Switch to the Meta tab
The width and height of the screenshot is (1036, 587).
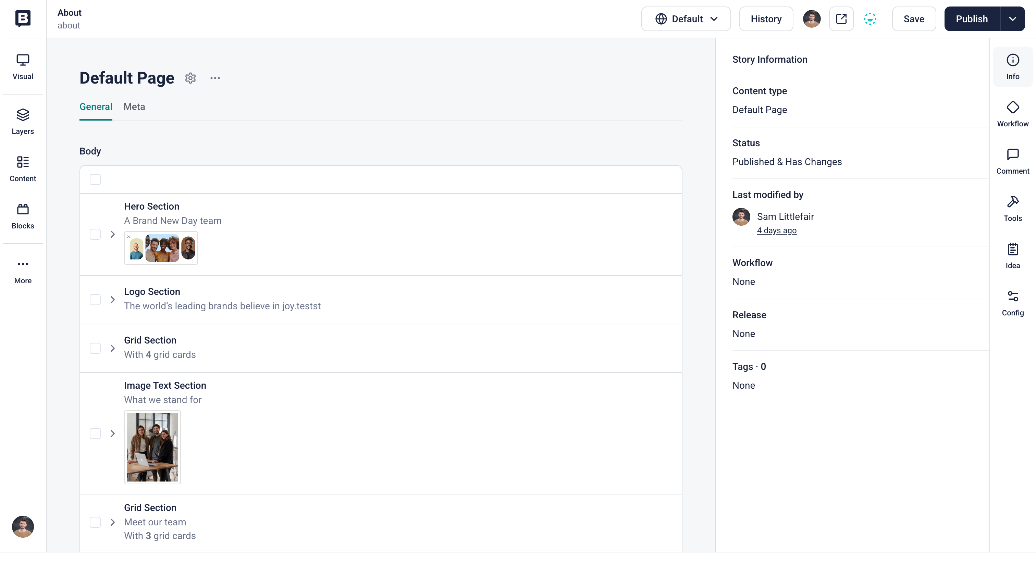tap(134, 107)
